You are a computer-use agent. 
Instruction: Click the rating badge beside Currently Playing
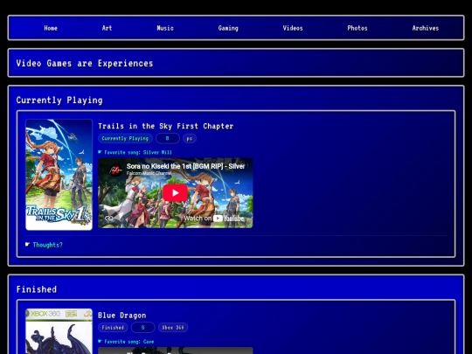tap(168, 138)
